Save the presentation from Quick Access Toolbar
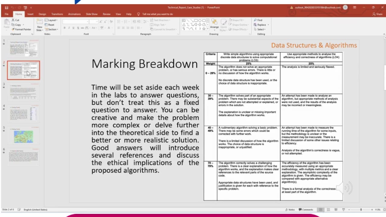 click(7, 8)
